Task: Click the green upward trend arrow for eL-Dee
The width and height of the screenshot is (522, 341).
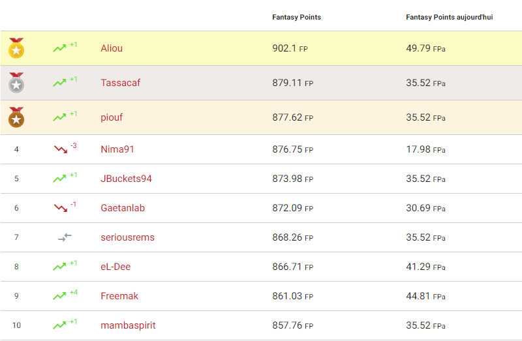Action: click(x=59, y=267)
